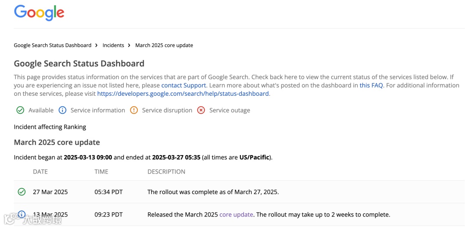
Task: Click the TIME column header
Action: click(x=101, y=172)
